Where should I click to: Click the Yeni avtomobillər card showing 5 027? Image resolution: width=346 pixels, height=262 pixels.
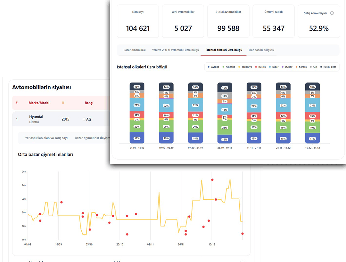(183, 21)
